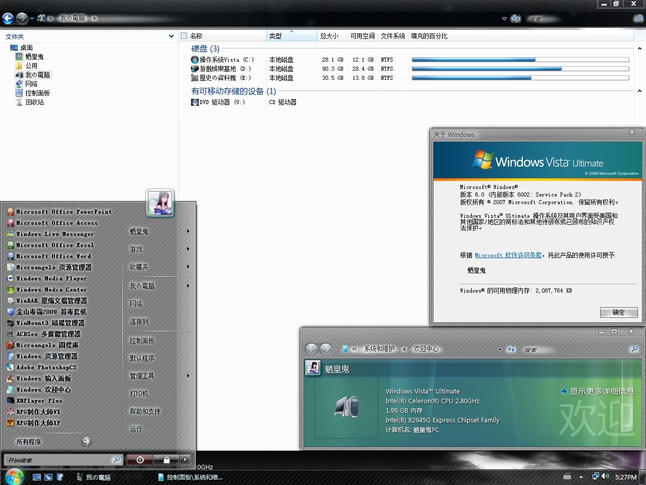
Task: Click 确定 in the 关于 Windows dialog
Action: click(619, 312)
